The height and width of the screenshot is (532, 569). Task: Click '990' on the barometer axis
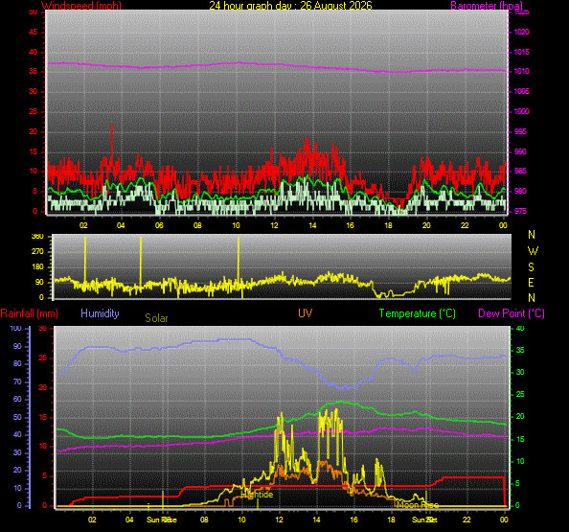pyautogui.click(x=520, y=151)
